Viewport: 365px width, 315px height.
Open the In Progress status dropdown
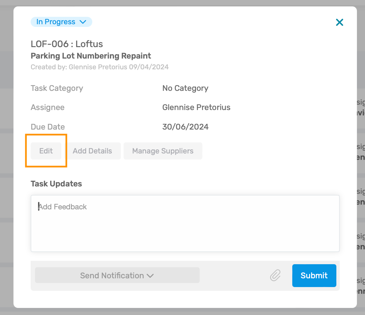tap(61, 22)
